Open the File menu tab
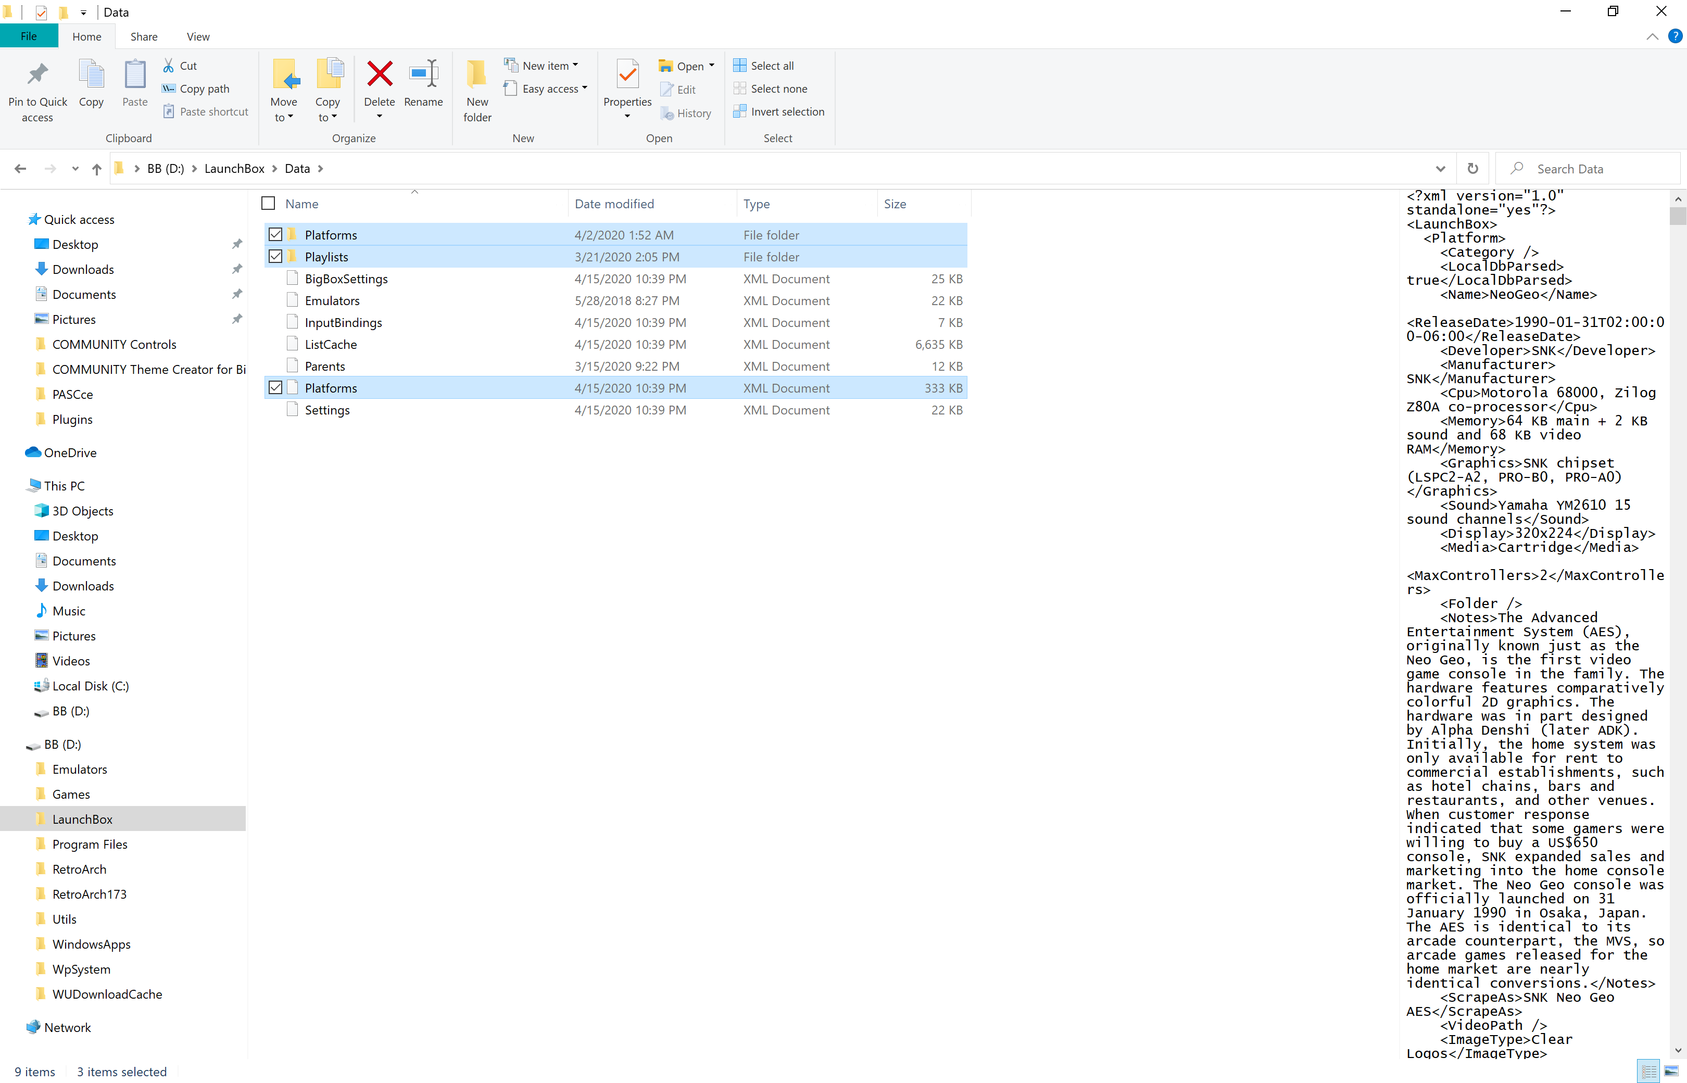This screenshot has width=1687, height=1083. pos(29,36)
